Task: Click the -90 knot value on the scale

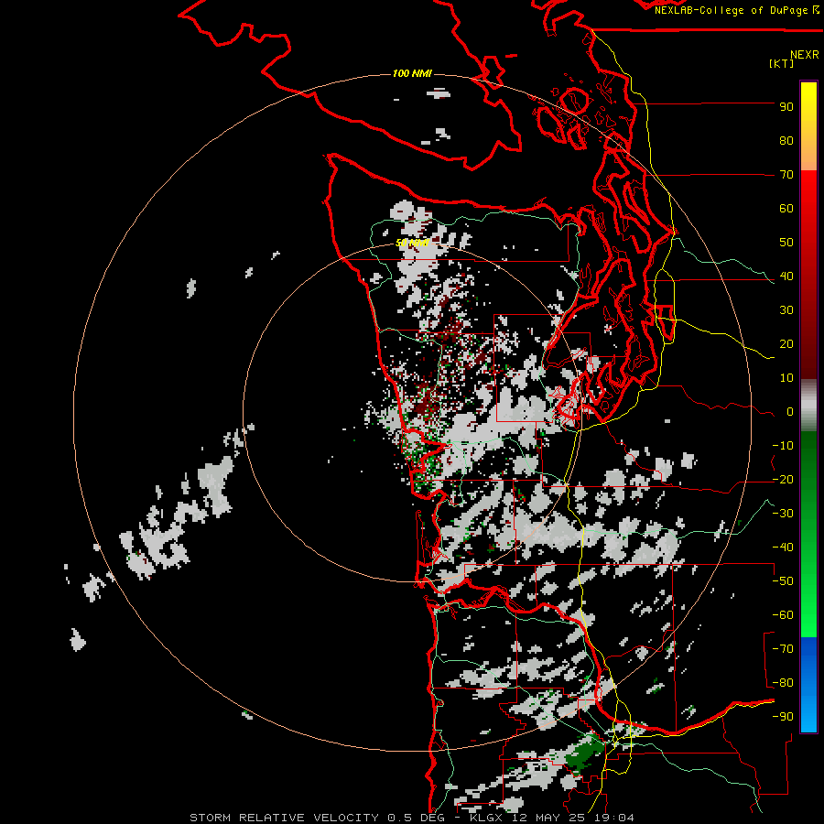Action: [783, 717]
